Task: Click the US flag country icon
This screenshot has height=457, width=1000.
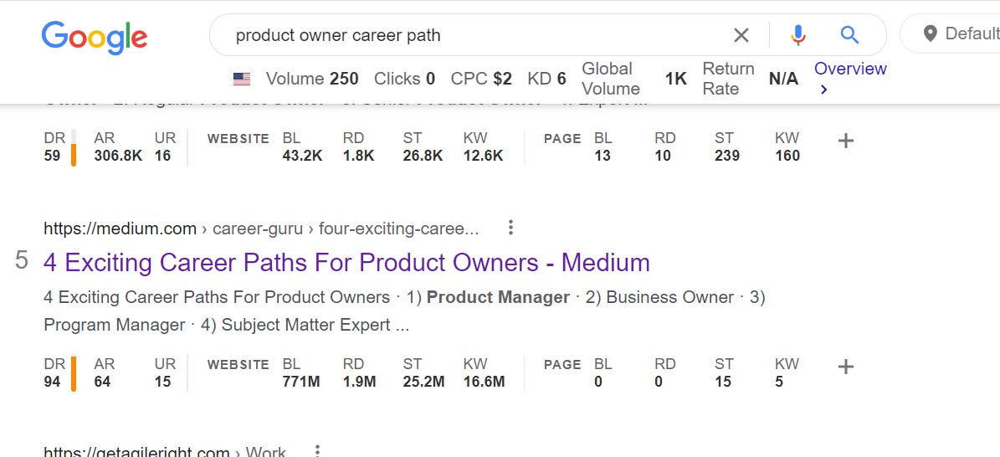Action: tap(242, 80)
